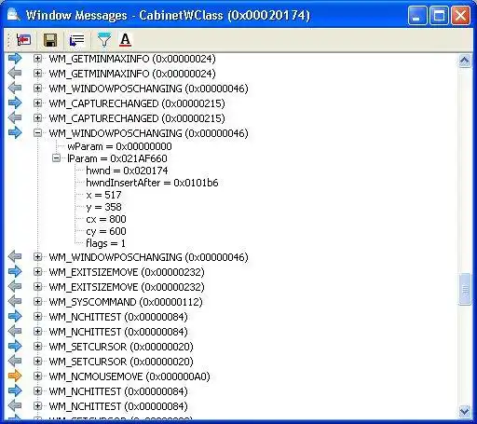The width and height of the screenshot is (477, 424).
Task: Expand the gray-arrow WM_GETMINMAXINFO node
Action: click(x=37, y=74)
